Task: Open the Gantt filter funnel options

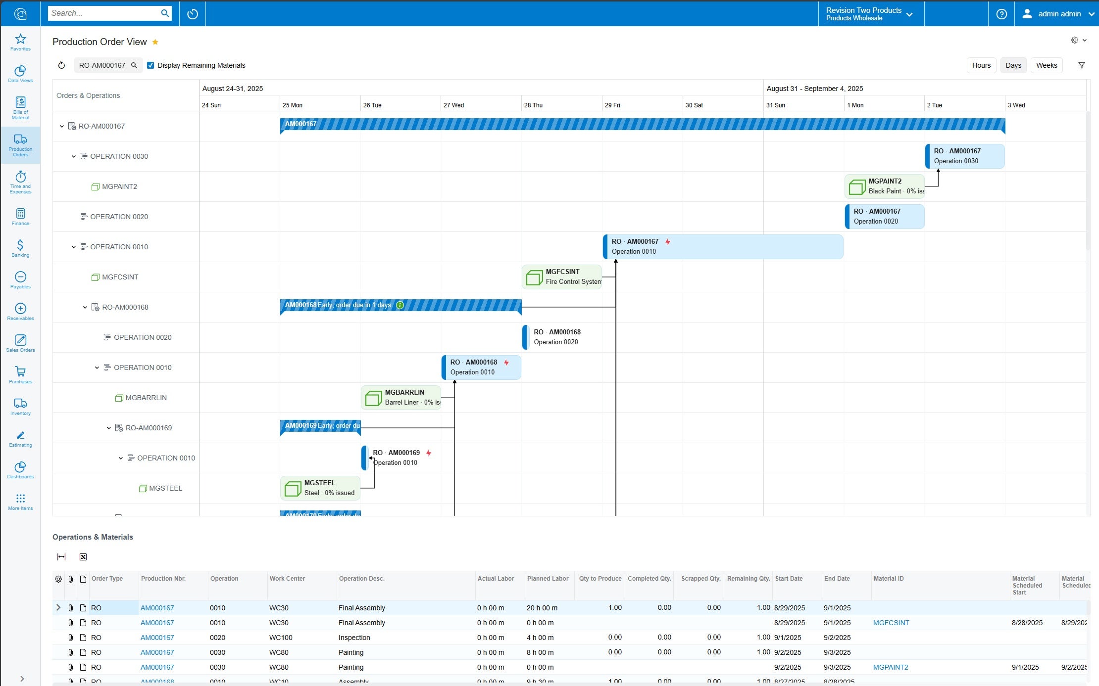Action: click(x=1082, y=65)
